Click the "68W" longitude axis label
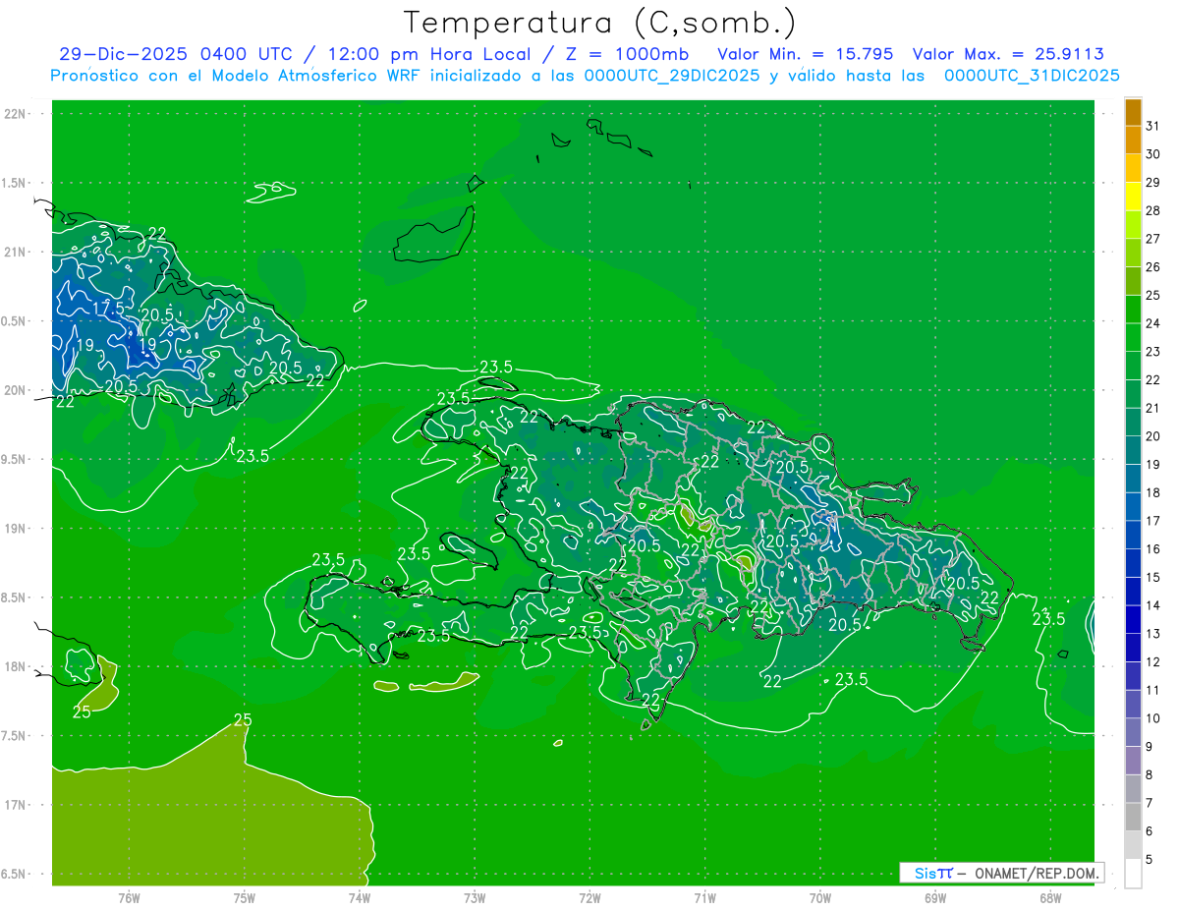 (x=1050, y=897)
